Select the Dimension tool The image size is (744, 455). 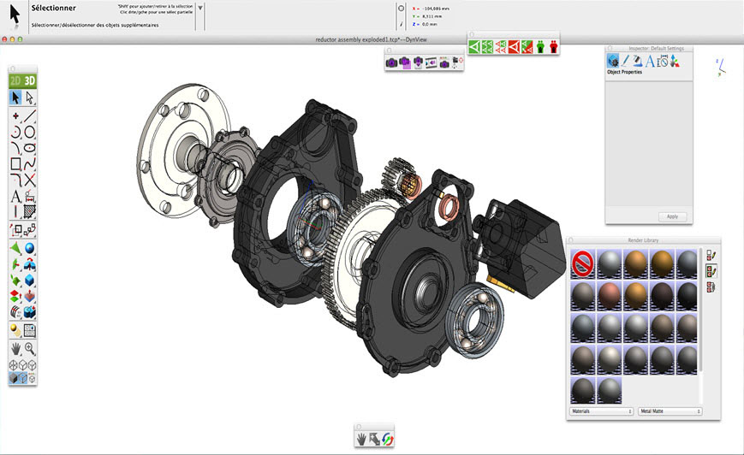29,196
